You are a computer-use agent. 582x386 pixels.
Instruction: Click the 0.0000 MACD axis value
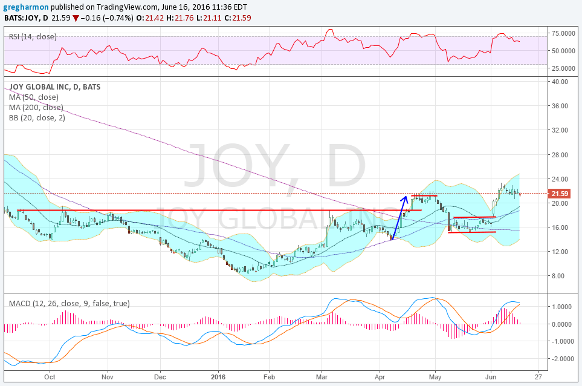pos(562,324)
